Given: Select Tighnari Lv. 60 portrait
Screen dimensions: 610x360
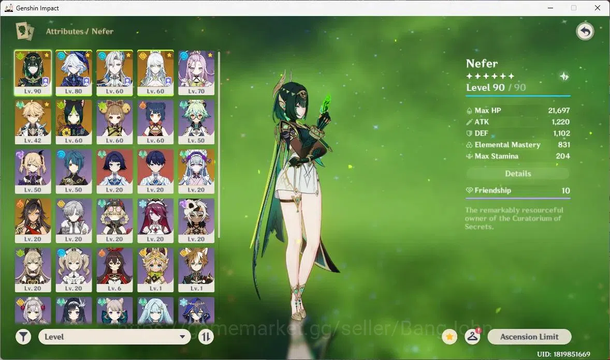Looking at the screenshot, I should tap(74, 122).
